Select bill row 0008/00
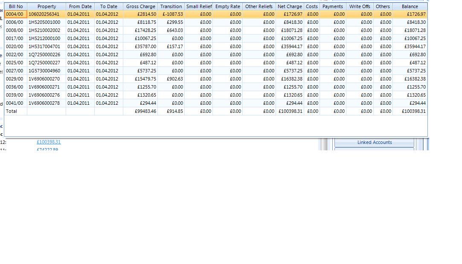Viewport: 462px width, 264px height. pyautogui.click(x=216, y=30)
